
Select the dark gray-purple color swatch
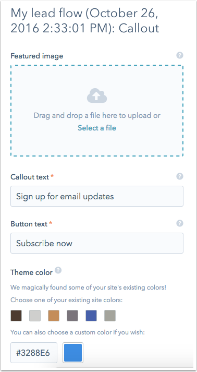point(72,316)
